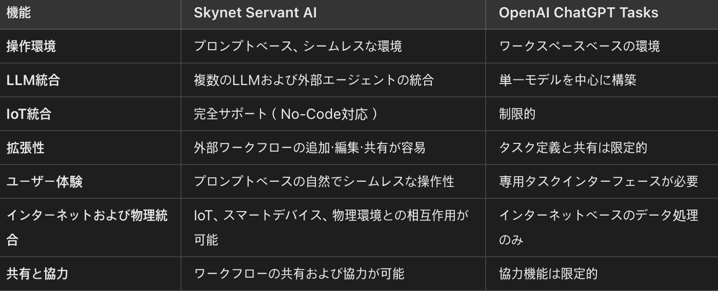The width and height of the screenshot is (718, 291).
Task: Select the 専用タスクインターフェースが必要 cell
Action: tap(599, 181)
